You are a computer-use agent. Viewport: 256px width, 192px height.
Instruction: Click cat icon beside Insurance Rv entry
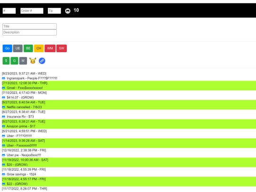3,117
